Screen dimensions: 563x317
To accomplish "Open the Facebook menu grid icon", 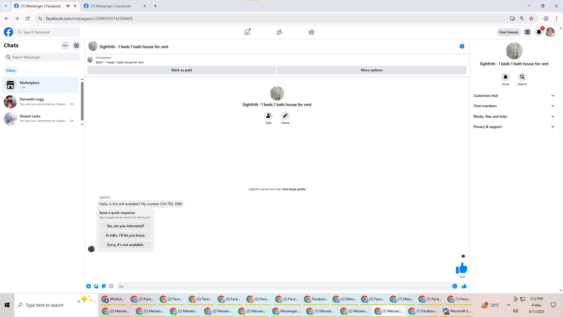I will (x=528, y=32).
